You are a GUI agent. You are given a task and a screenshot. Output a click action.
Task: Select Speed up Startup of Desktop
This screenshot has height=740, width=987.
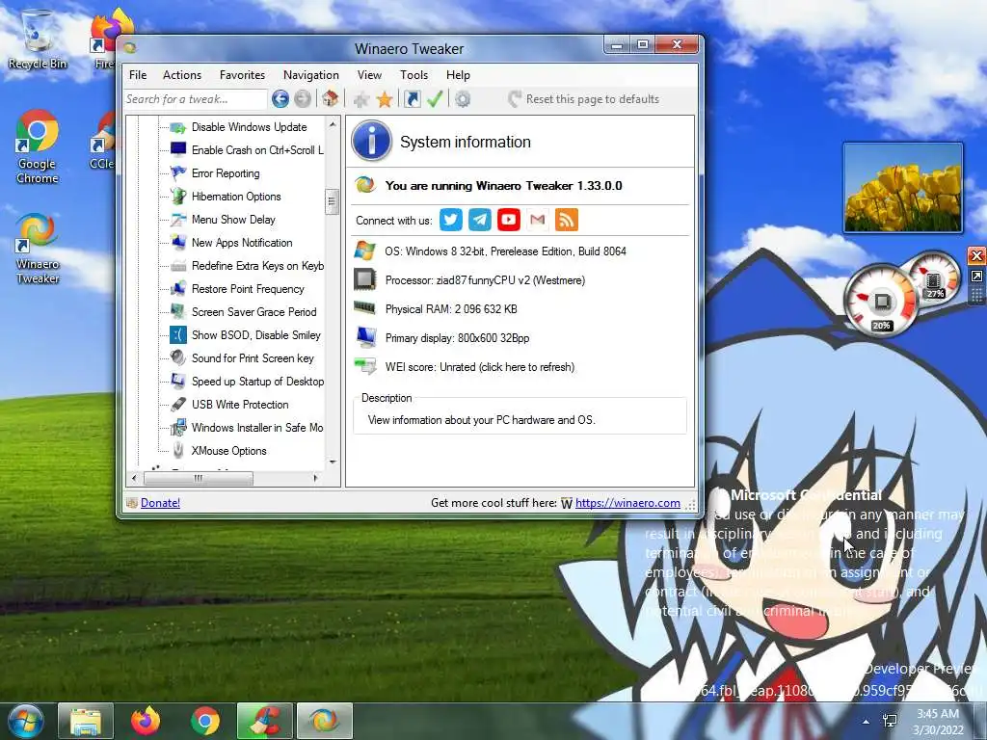(x=257, y=382)
